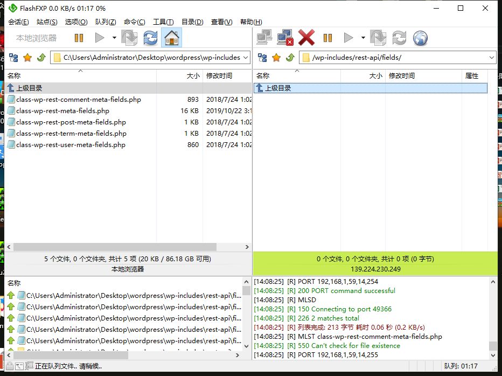This screenshot has width=502, height=376.
Task: Click the remote pane refresh icon
Action: (x=399, y=38)
